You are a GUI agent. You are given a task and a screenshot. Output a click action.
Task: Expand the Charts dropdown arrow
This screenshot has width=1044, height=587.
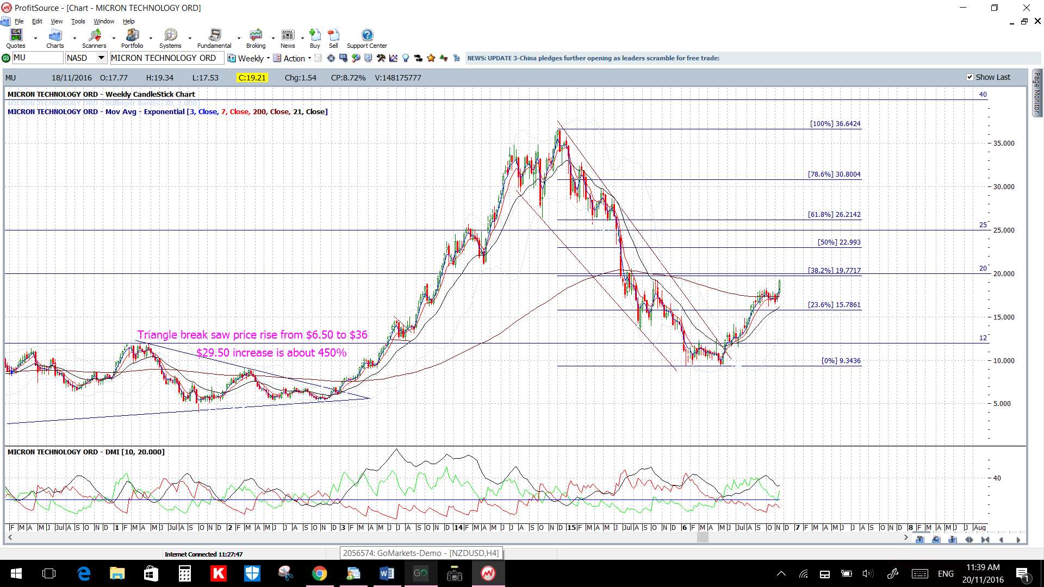tap(74, 38)
